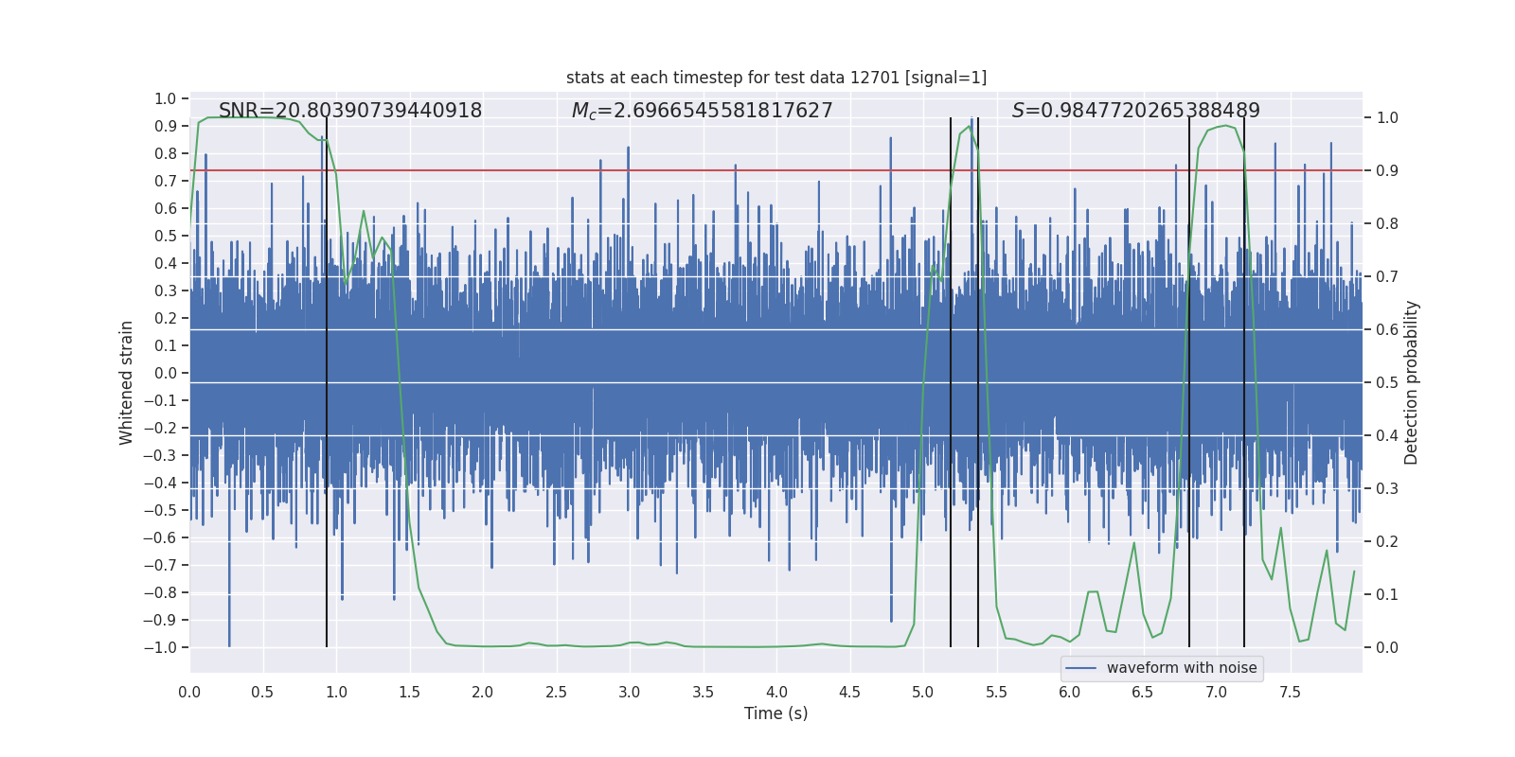This screenshot has width=1515, height=757.
Task: Click the black vertical marker near 7.2 s
Action: pyautogui.click(x=1244, y=382)
